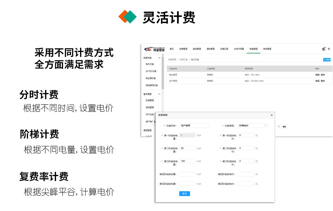This screenshot has height=211, width=333.
Task: Select 电价方案 in the sidebar
Action: click(x=149, y=64)
